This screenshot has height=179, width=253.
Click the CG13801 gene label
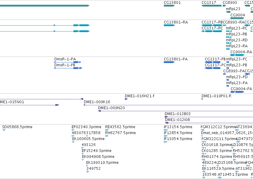point(172,3)
